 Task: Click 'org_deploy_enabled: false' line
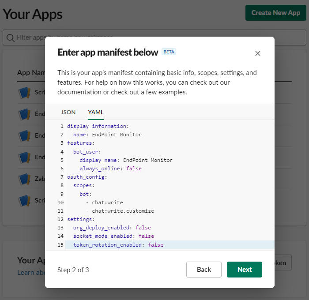(112, 228)
